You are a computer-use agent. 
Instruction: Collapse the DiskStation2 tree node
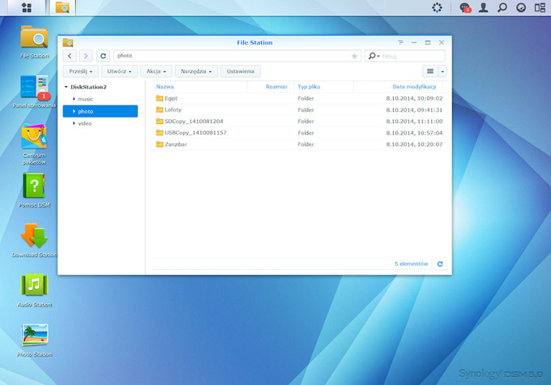pyautogui.click(x=66, y=87)
